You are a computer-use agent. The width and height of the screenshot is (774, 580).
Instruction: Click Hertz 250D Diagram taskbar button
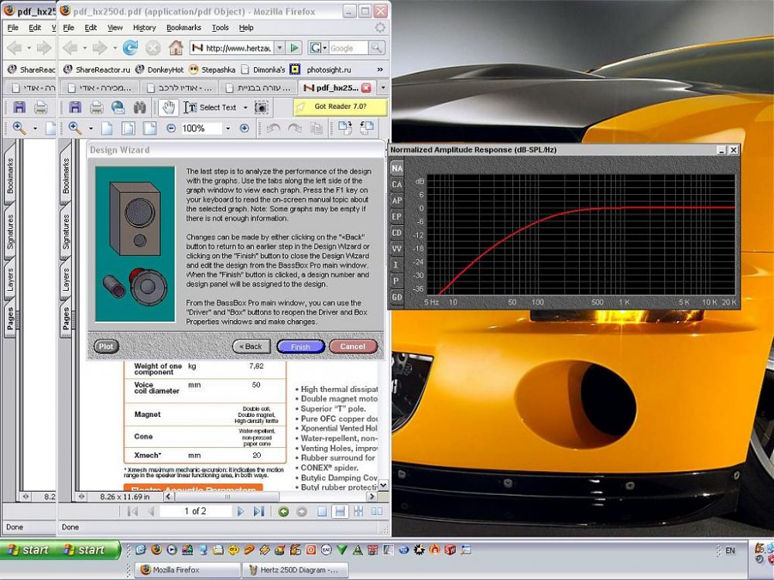295,570
